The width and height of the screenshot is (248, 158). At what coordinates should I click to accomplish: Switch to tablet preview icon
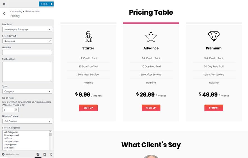[45, 154]
